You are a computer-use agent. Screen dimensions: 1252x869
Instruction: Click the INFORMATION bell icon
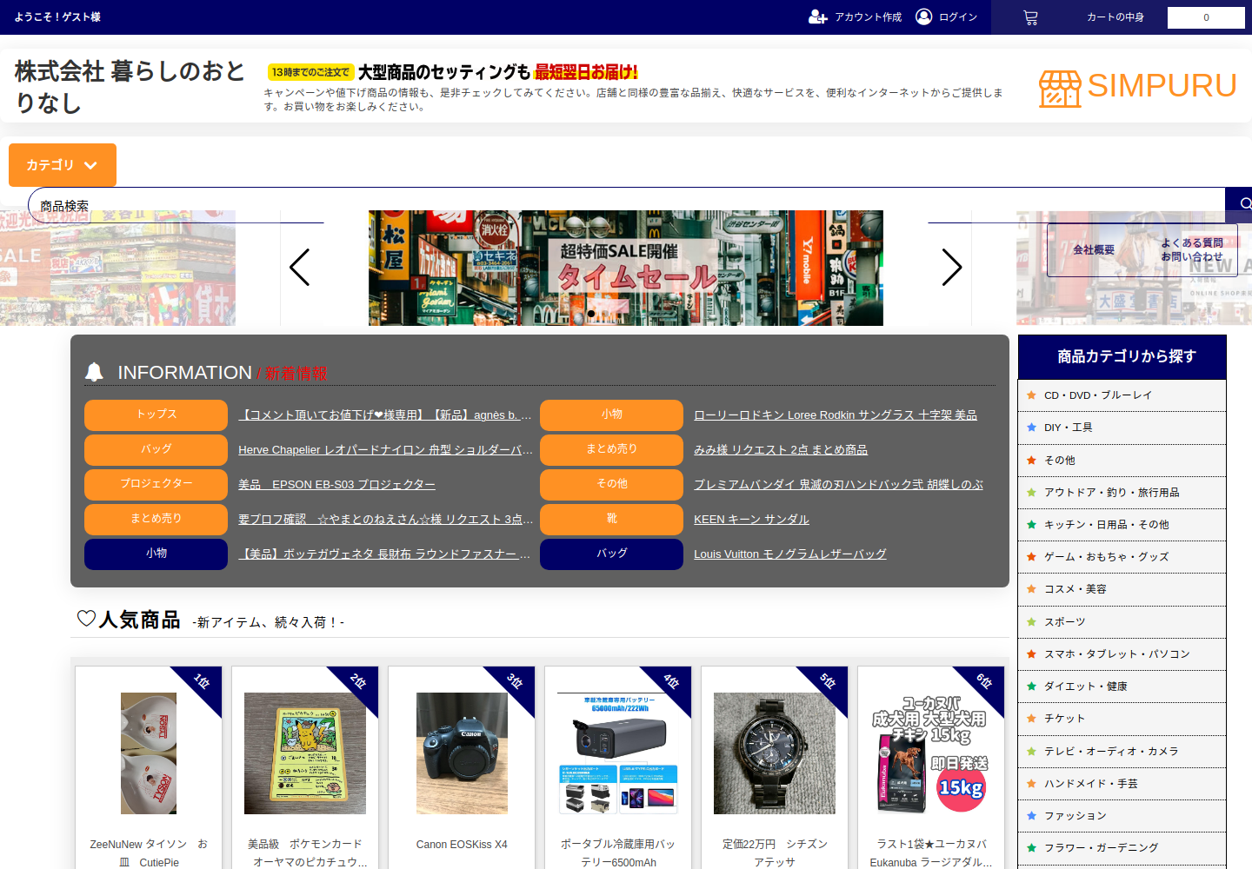pos(94,372)
